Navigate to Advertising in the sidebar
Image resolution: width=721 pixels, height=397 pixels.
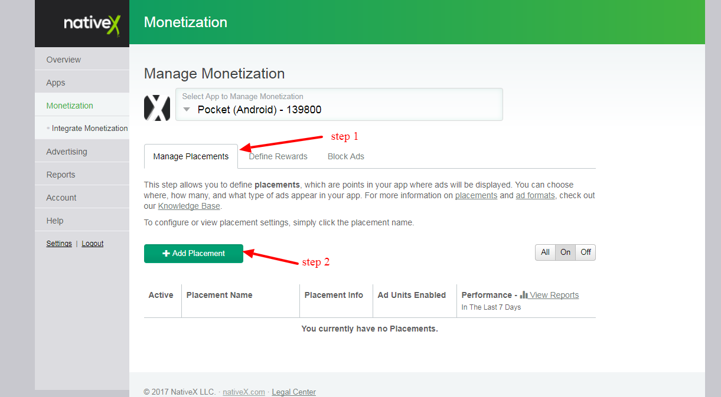pos(65,151)
